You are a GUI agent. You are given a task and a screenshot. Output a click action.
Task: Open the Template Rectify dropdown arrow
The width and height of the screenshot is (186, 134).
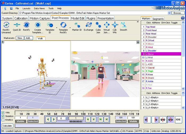pyautogui.click(x=70, y=28)
